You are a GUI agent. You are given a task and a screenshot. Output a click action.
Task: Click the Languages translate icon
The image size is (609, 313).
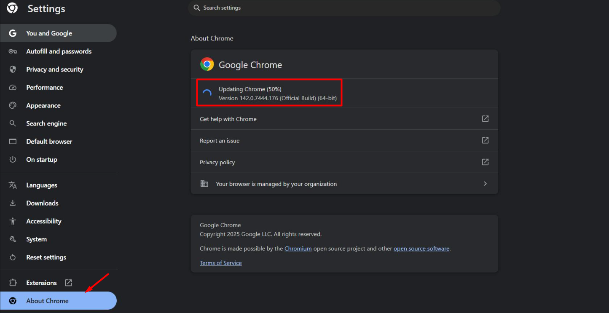(x=13, y=185)
